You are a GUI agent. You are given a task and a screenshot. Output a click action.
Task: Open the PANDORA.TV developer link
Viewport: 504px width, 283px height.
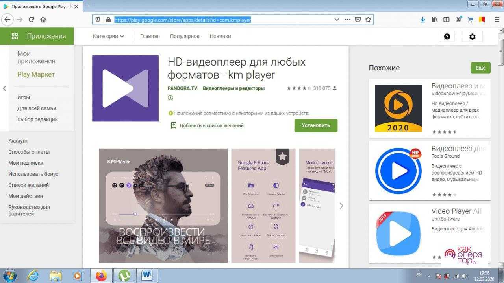(x=182, y=88)
